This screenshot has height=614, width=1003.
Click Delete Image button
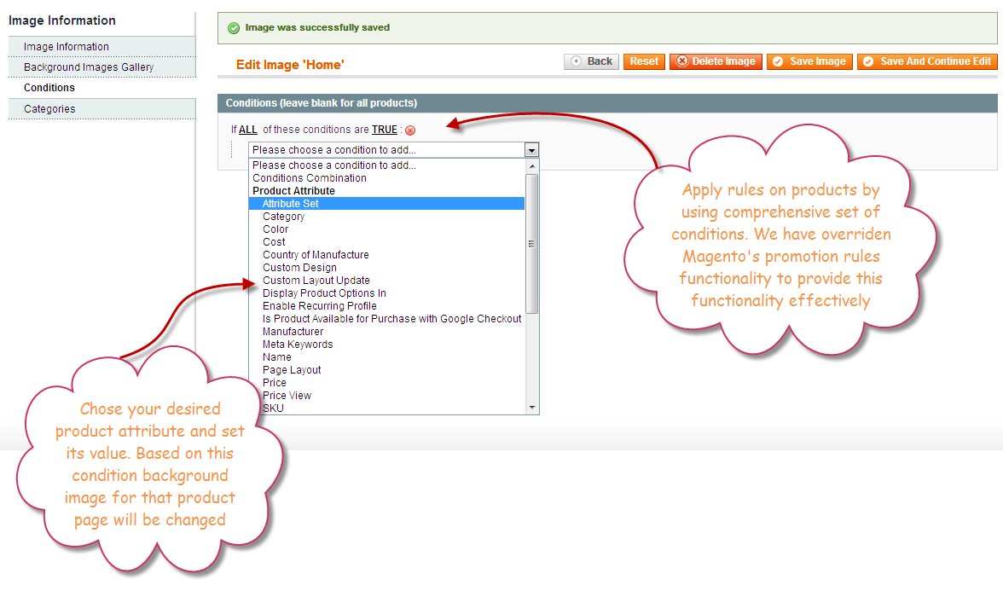(716, 61)
